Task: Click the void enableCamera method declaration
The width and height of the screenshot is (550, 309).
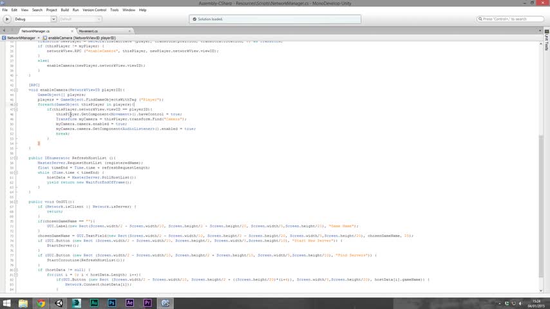Action: point(77,89)
